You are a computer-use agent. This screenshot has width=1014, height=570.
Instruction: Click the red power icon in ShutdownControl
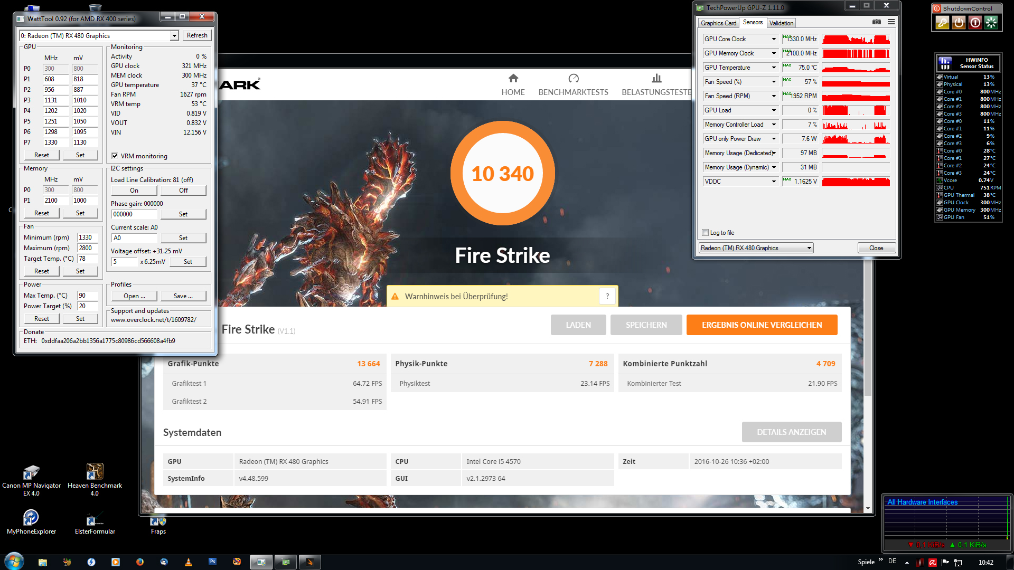[x=975, y=22]
